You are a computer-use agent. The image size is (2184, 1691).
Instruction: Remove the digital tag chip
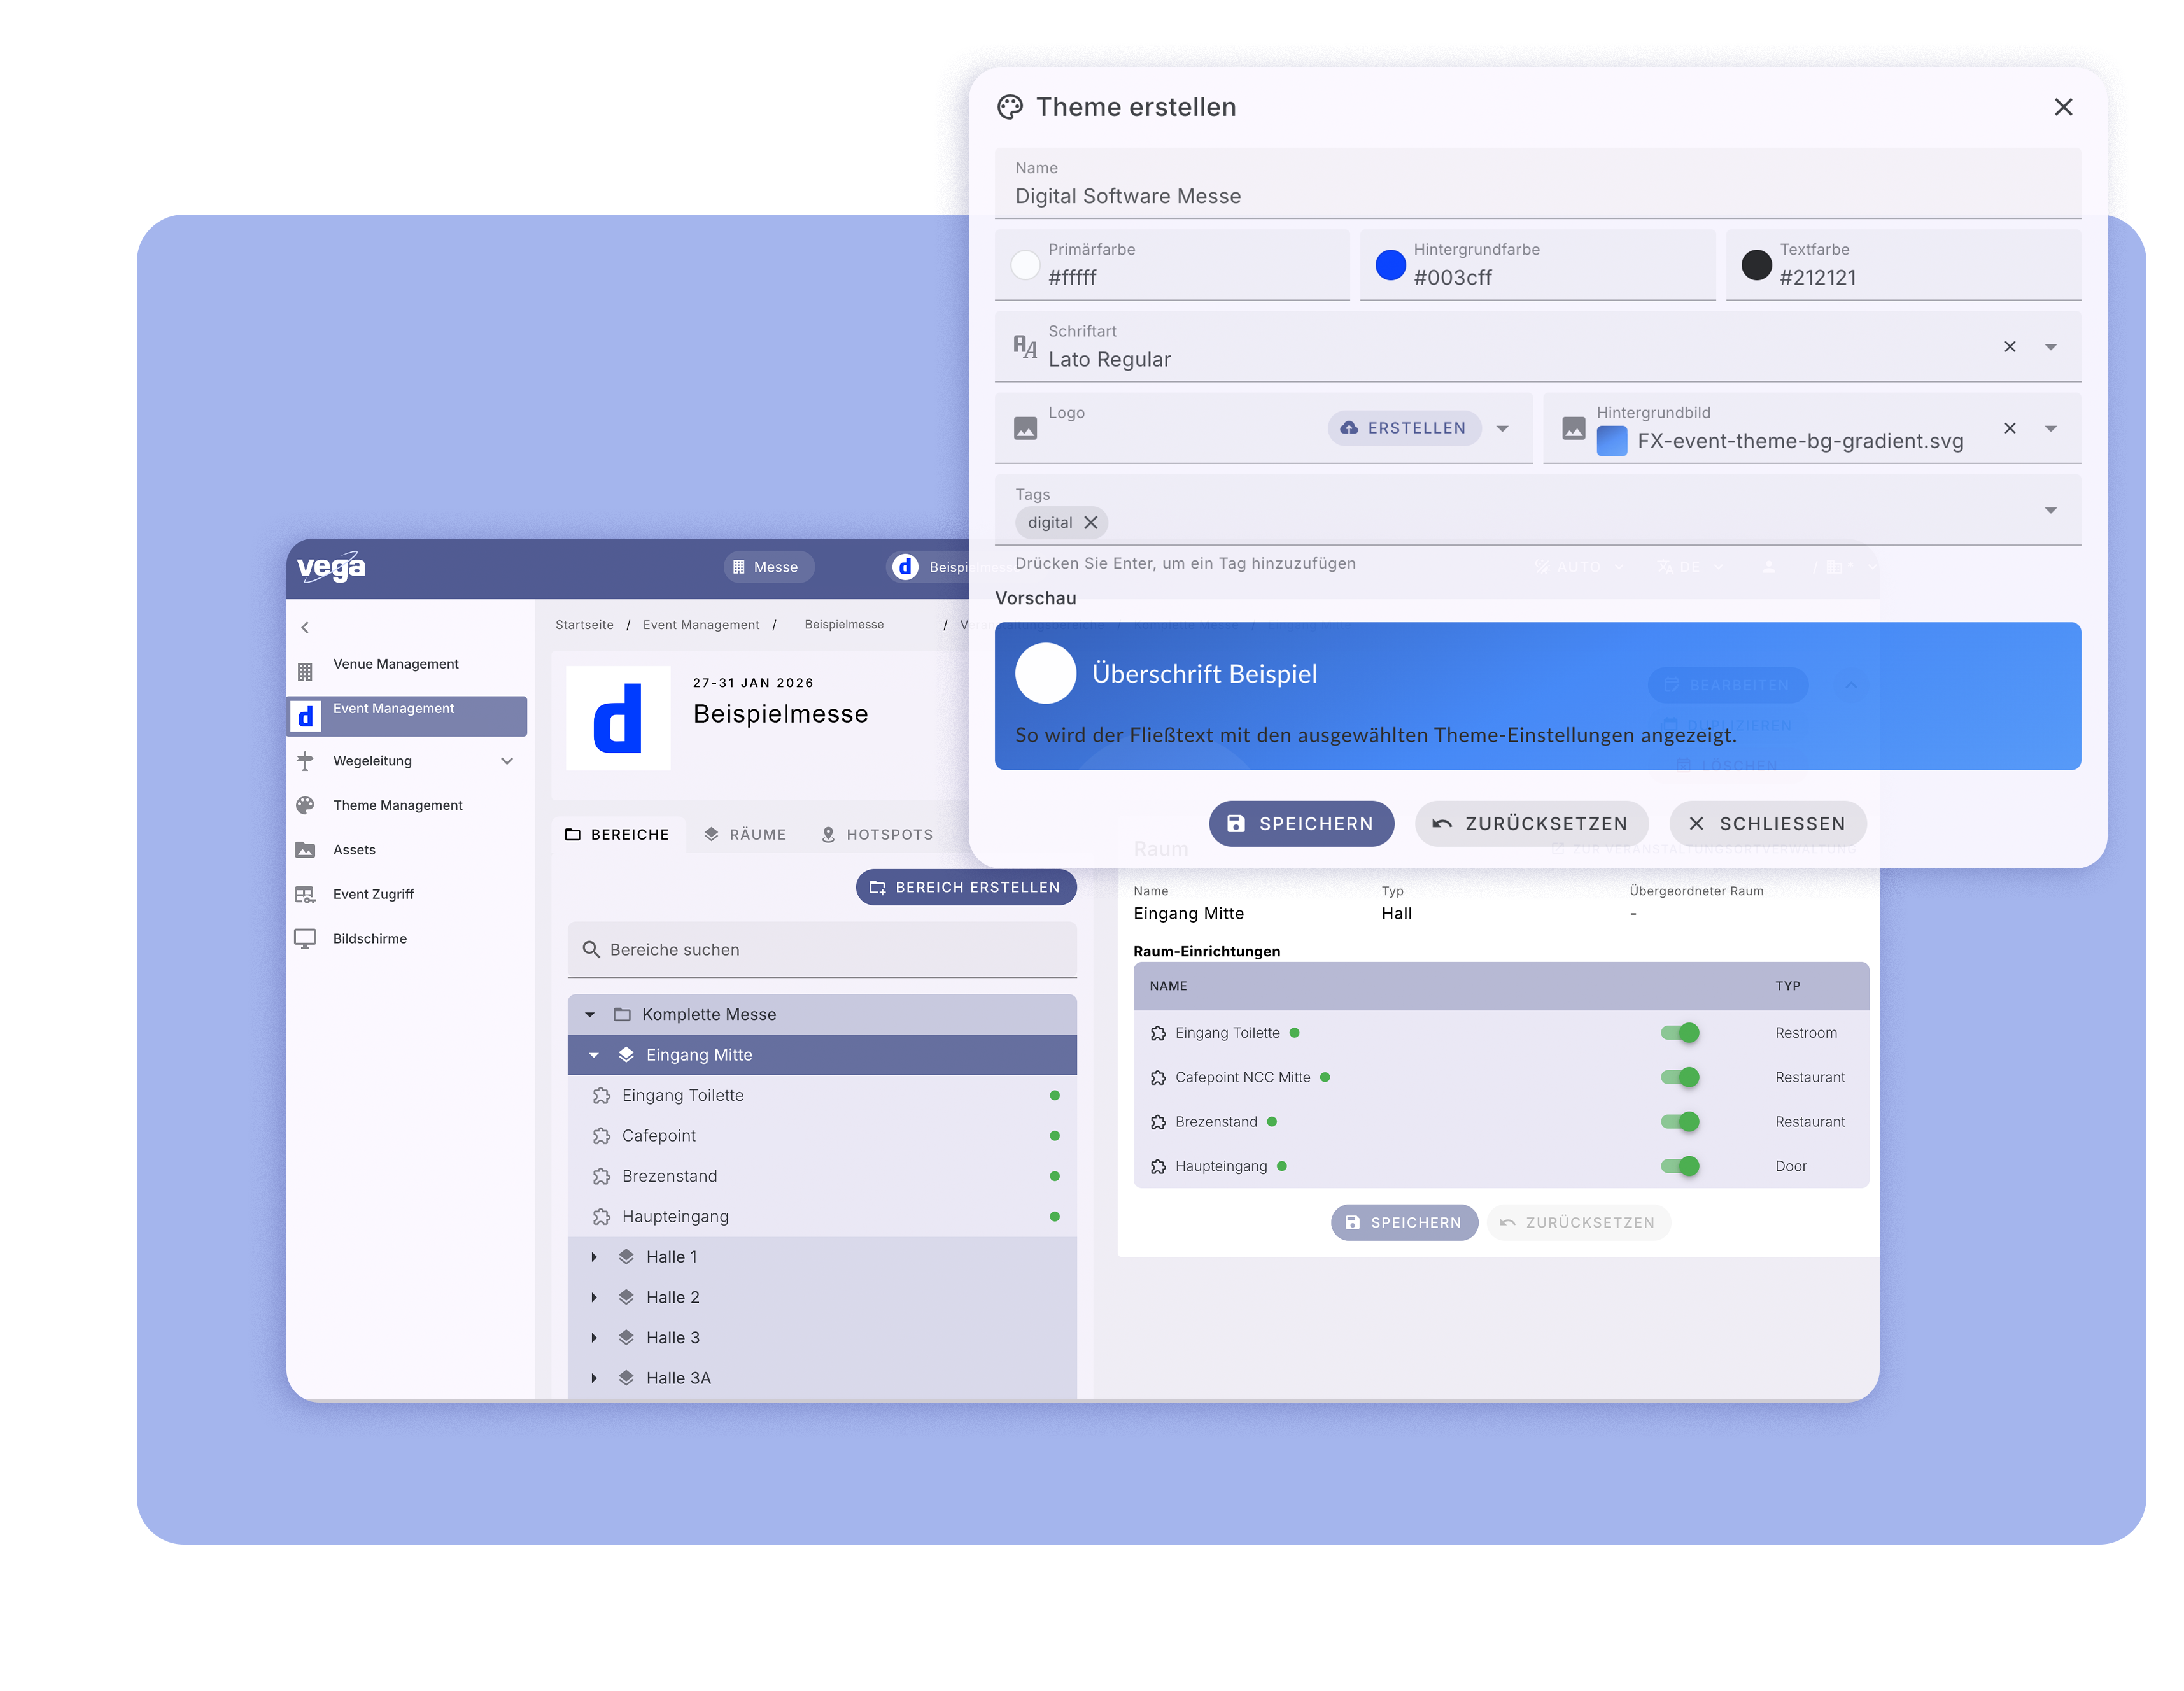(x=1090, y=523)
